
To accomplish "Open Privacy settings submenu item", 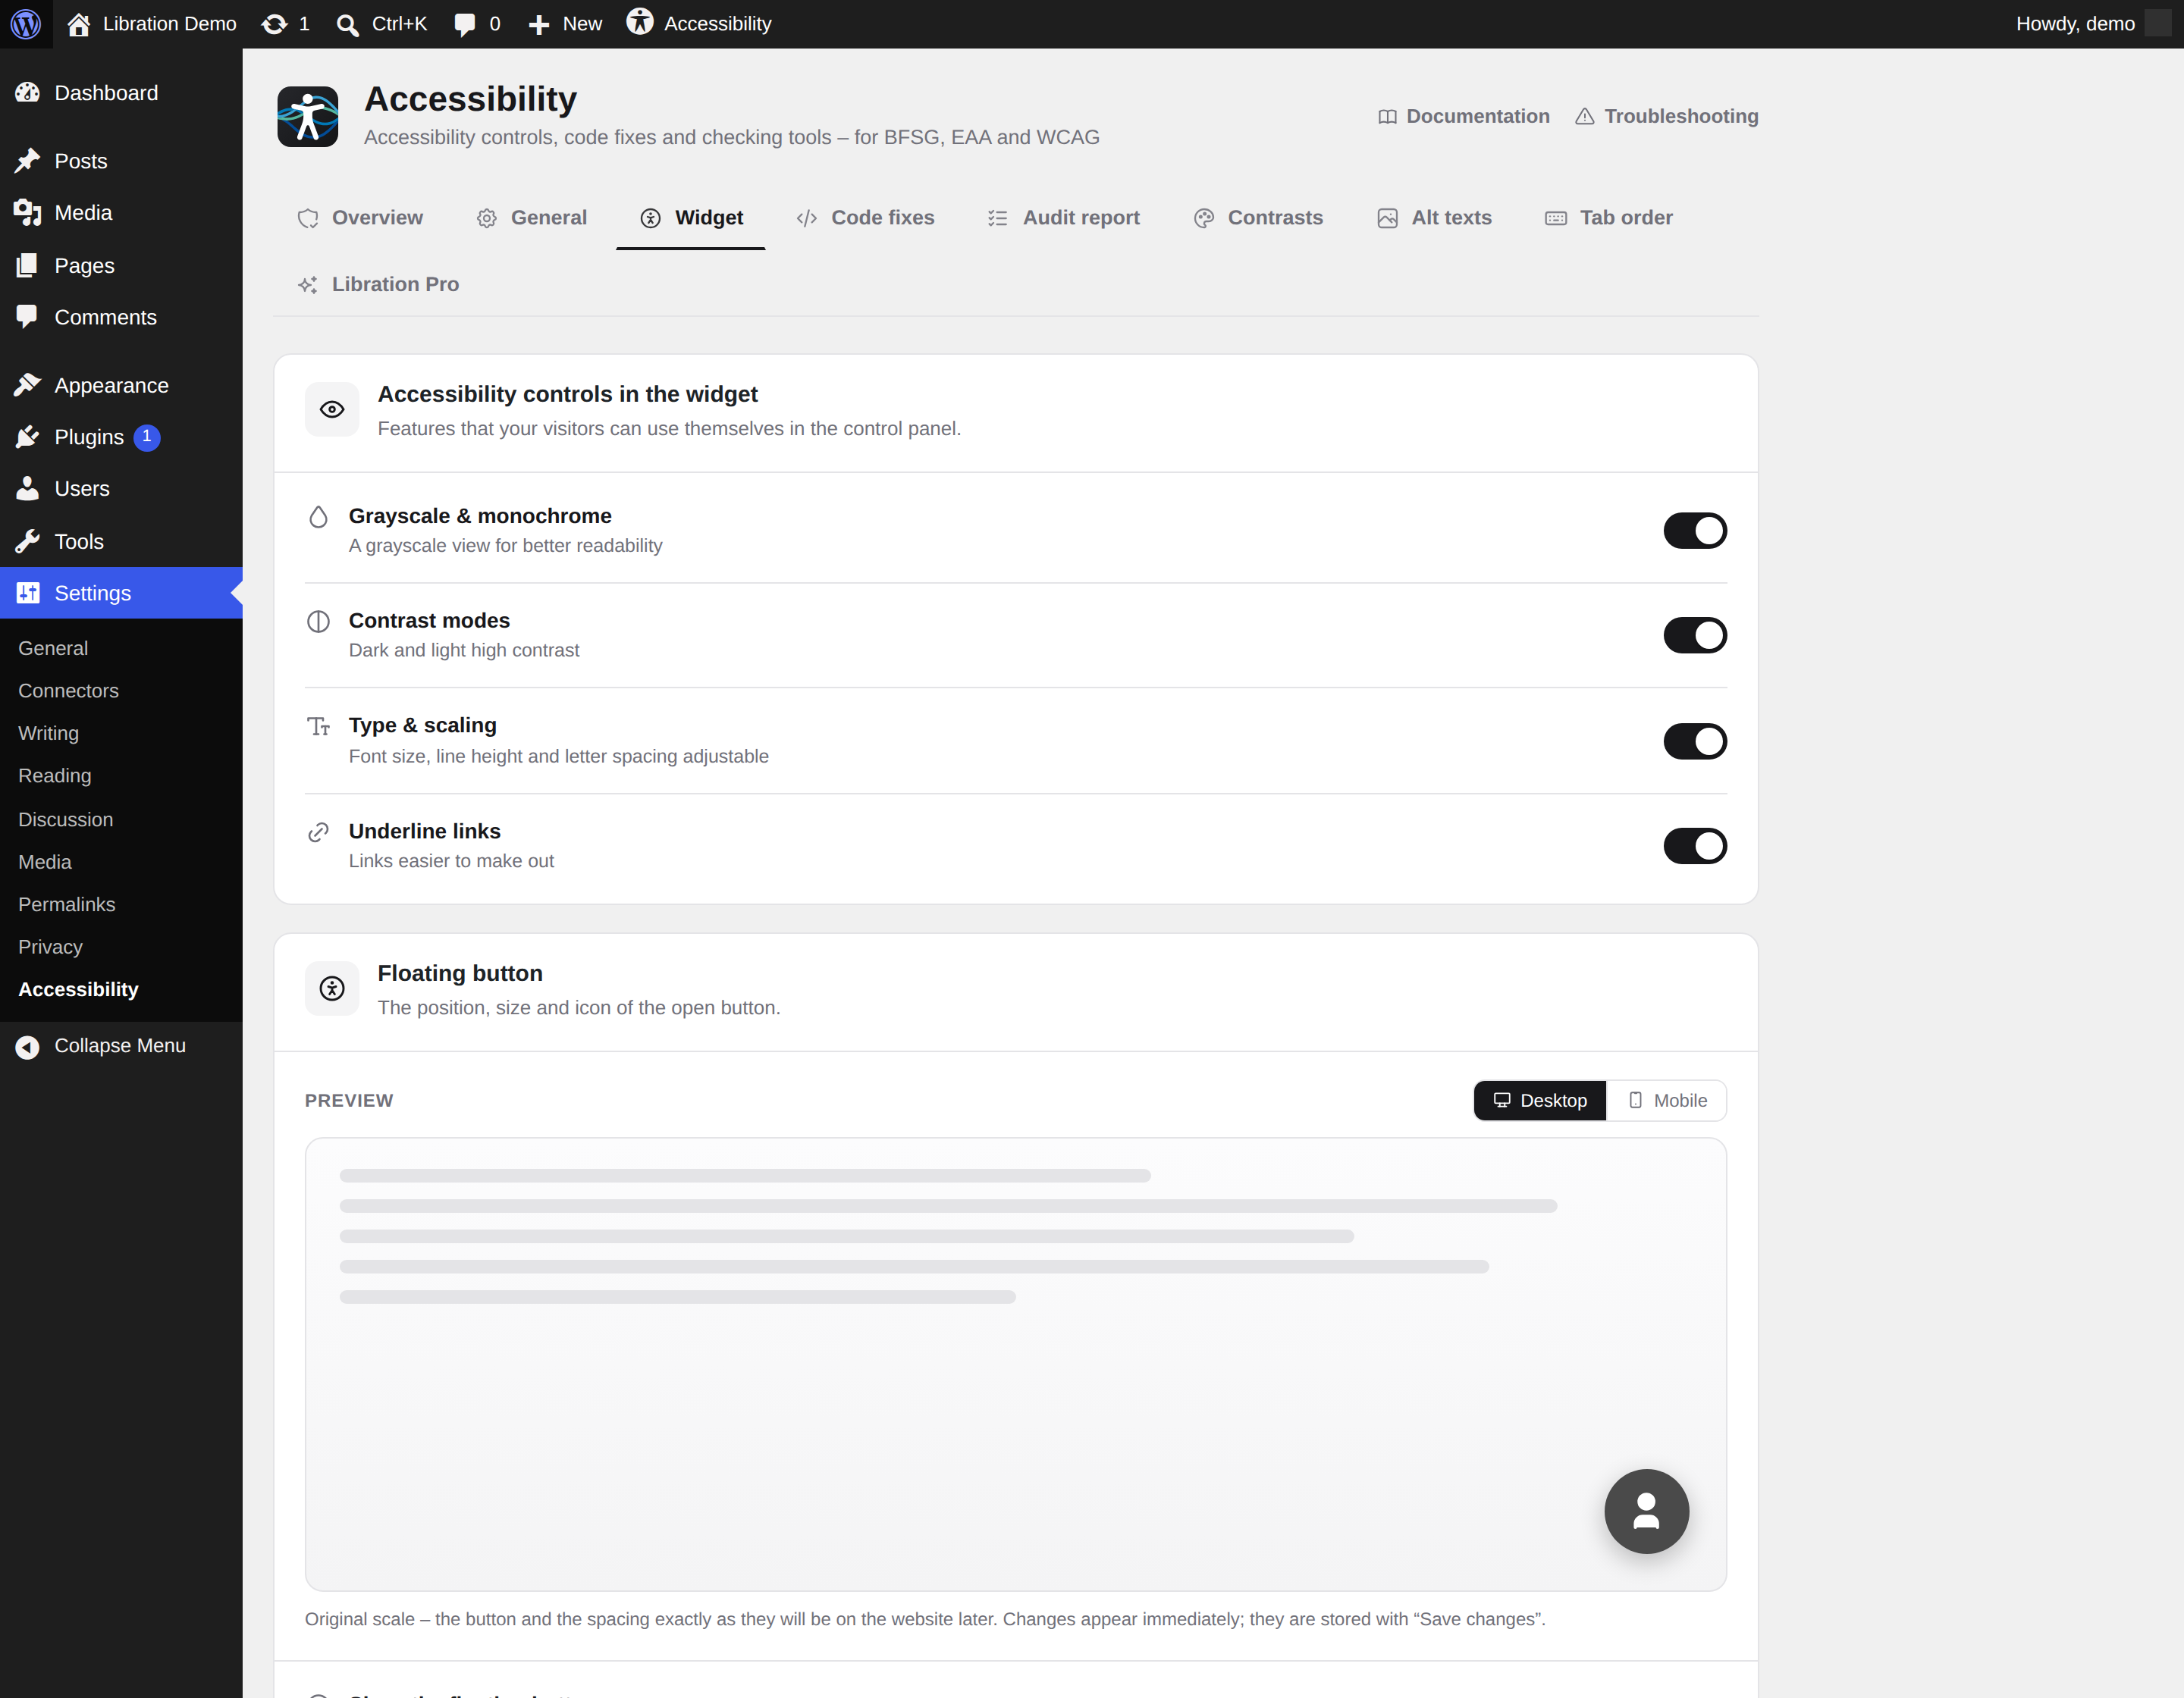I will tap(50, 948).
